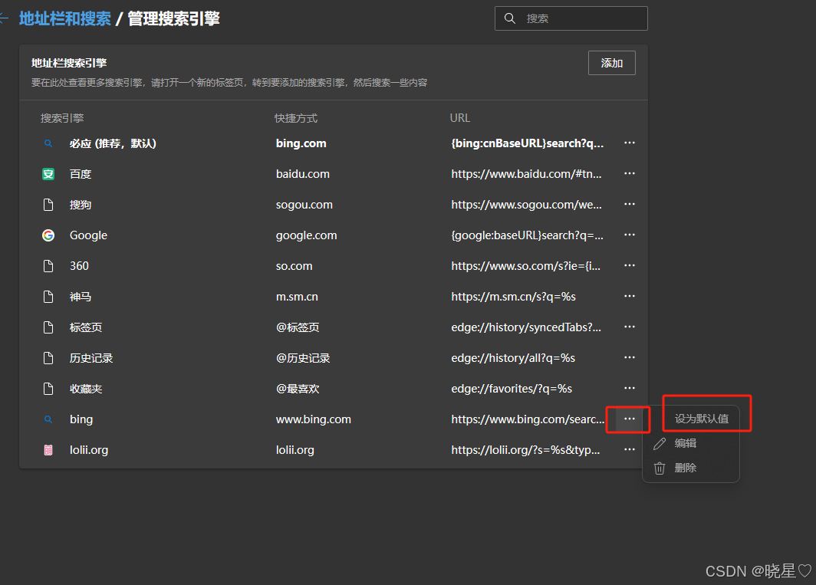Go back to 地址栏和搜索 breadcrumb link

pyautogui.click(x=65, y=18)
